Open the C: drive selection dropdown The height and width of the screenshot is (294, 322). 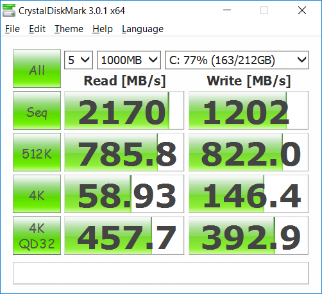tap(237, 60)
